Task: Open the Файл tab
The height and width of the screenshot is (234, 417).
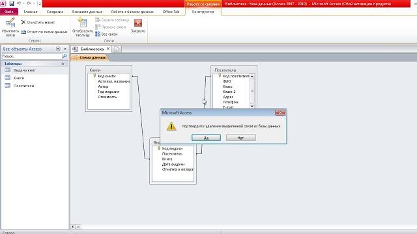Action: (9, 12)
